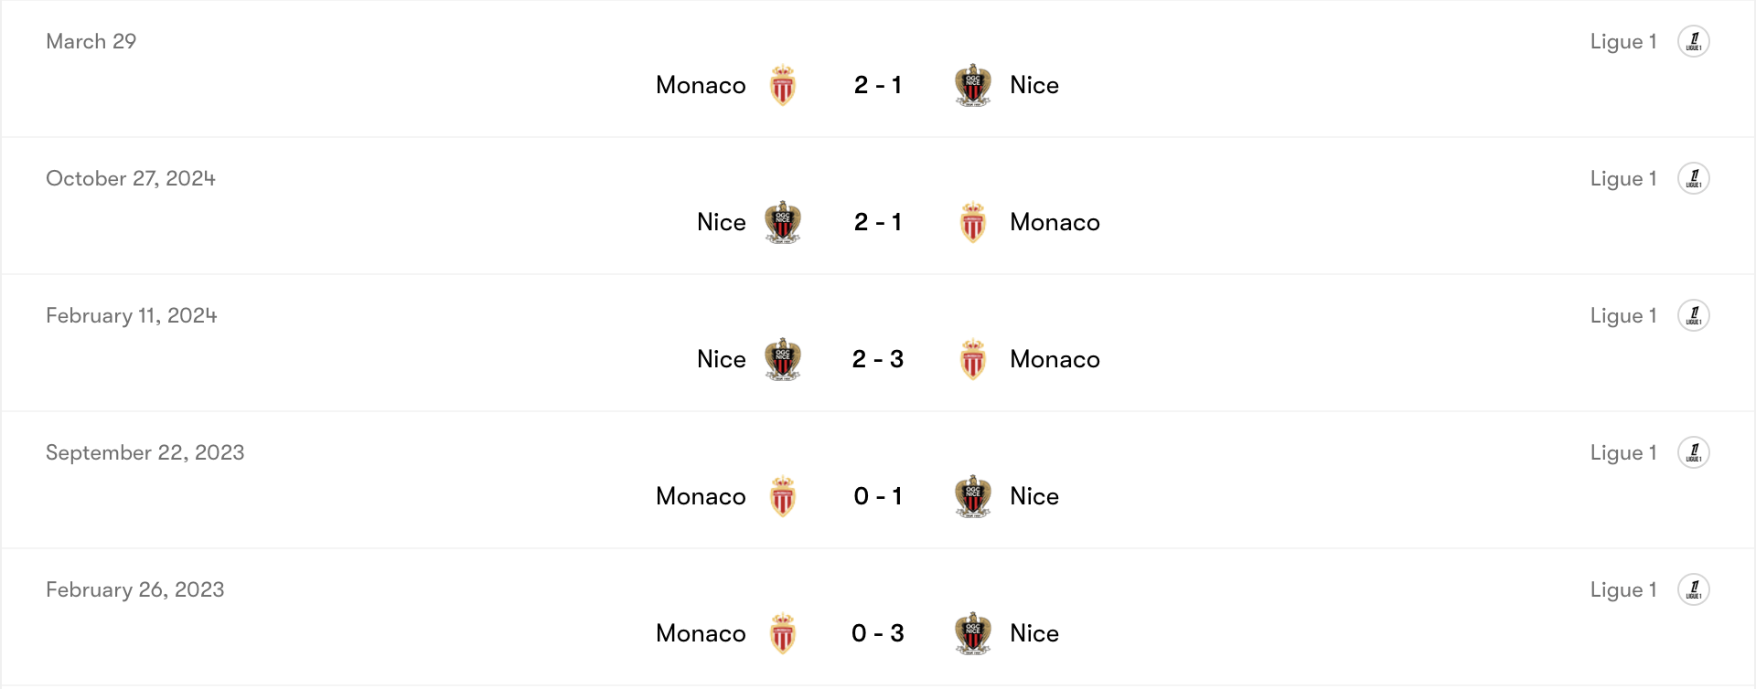Click Nice crest in February 11, 2024 match
The width and height of the screenshot is (1756, 689).
pos(783,359)
